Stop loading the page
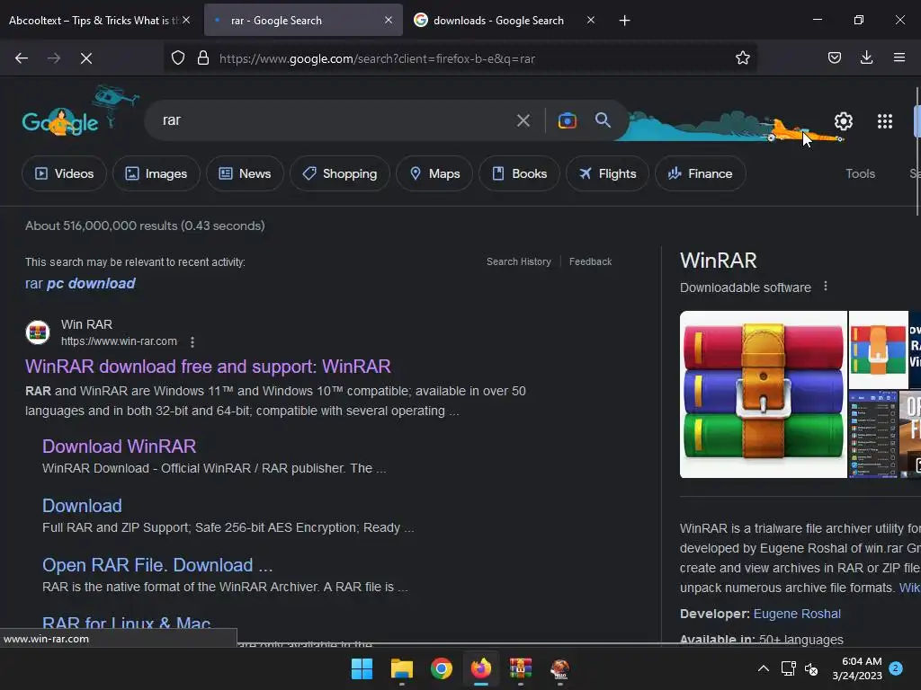 pyautogui.click(x=86, y=58)
